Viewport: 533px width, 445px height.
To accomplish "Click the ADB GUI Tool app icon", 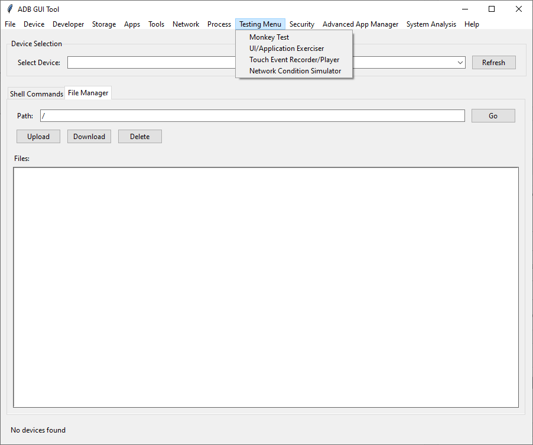I will point(9,9).
